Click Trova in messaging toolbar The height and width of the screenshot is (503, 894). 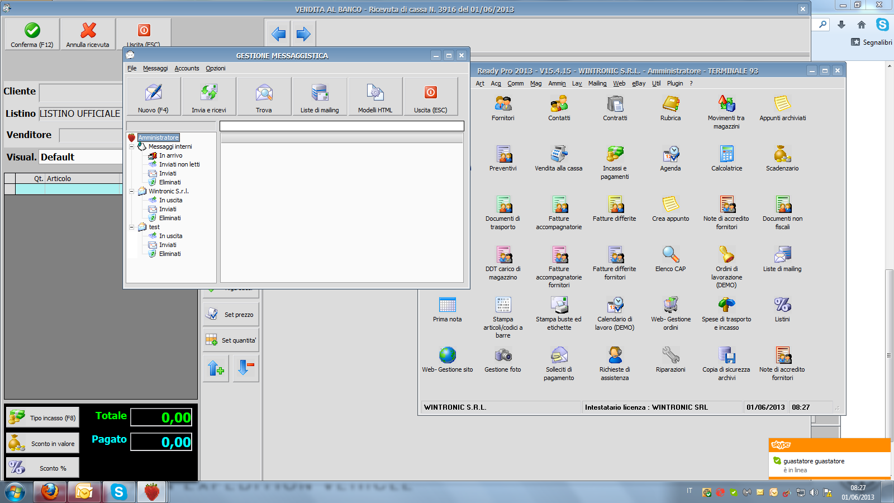point(264,97)
